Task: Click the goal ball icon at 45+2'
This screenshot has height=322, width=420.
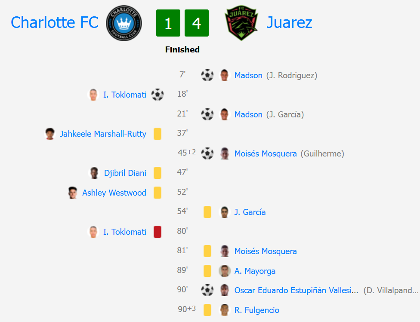Action: pyautogui.click(x=207, y=153)
